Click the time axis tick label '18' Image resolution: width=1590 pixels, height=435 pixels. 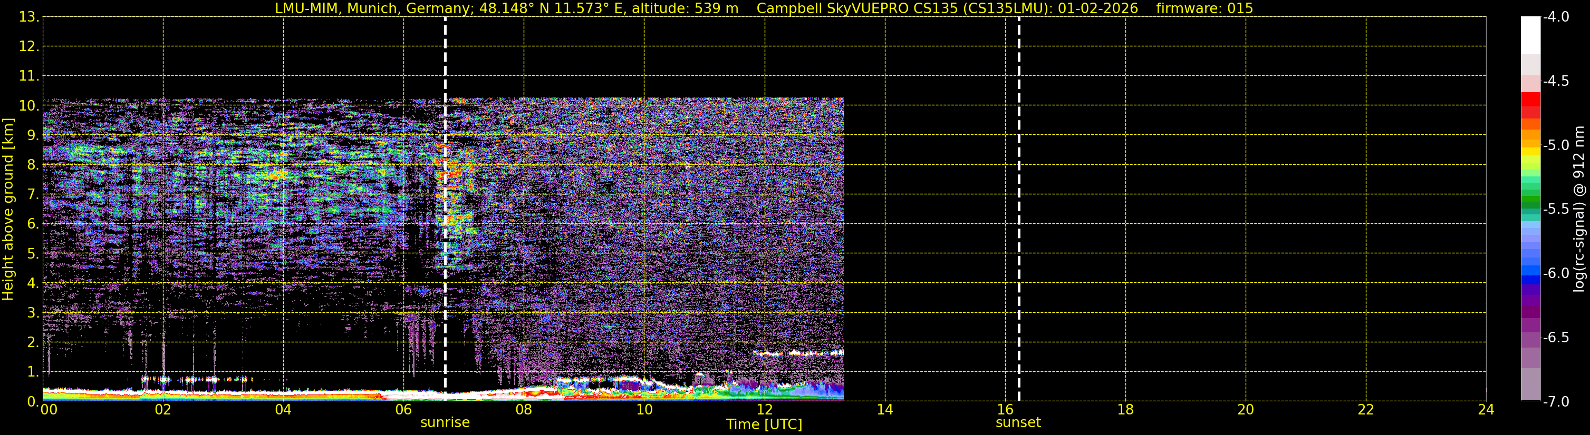pos(1126,410)
